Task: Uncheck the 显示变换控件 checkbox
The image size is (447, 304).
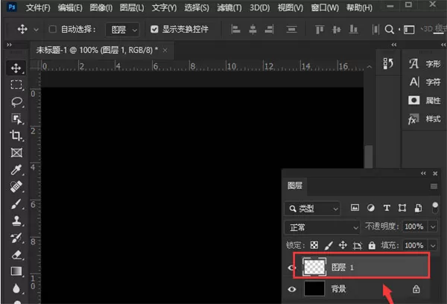Action: (154, 29)
